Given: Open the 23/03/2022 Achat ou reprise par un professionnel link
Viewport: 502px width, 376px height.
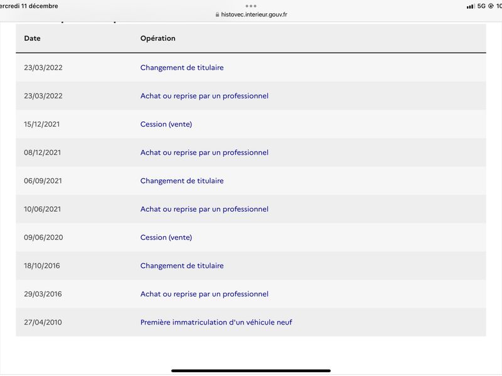Looking at the screenshot, I should (205, 96).
